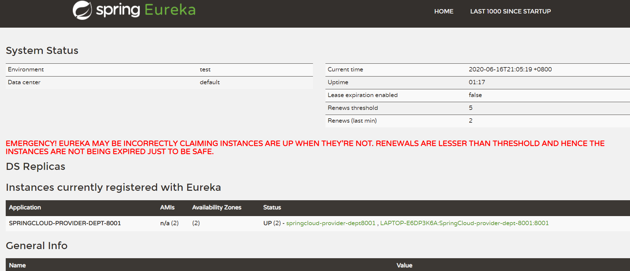
Task: Click the red EMERGENCY warning message
Action: [x=305, y=148]
